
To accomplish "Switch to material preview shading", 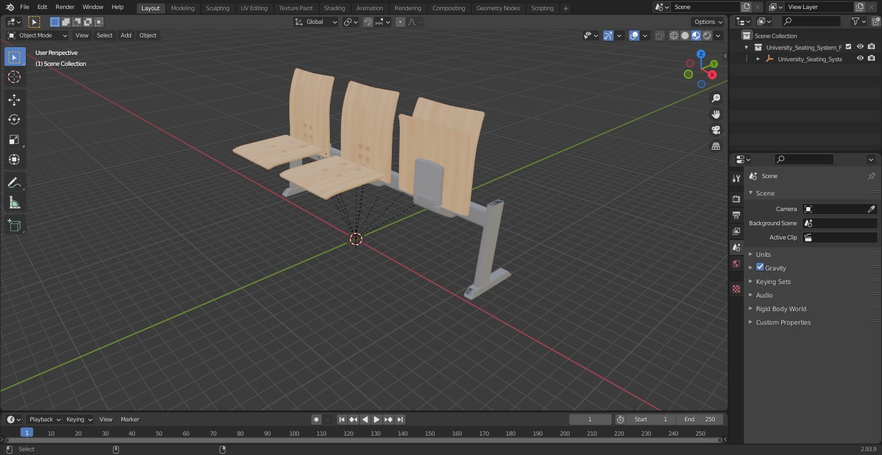I will (696, 35).
